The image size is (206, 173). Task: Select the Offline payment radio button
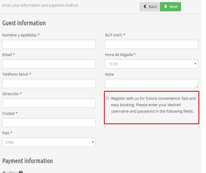click(4, 172)
